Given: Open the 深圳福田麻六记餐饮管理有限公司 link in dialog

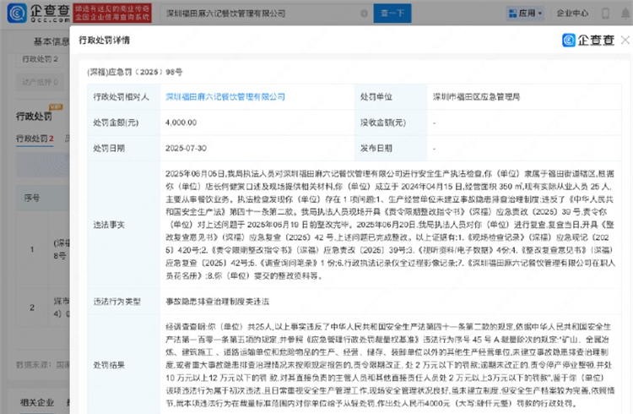Looking at the screenshot, I should pos(223,98).
